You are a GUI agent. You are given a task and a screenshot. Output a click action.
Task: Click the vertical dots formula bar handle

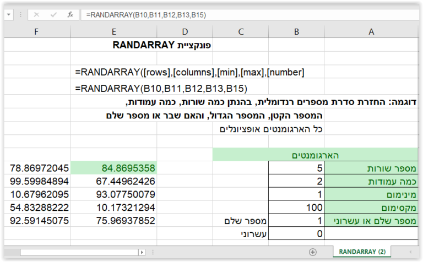click(20, 15)
